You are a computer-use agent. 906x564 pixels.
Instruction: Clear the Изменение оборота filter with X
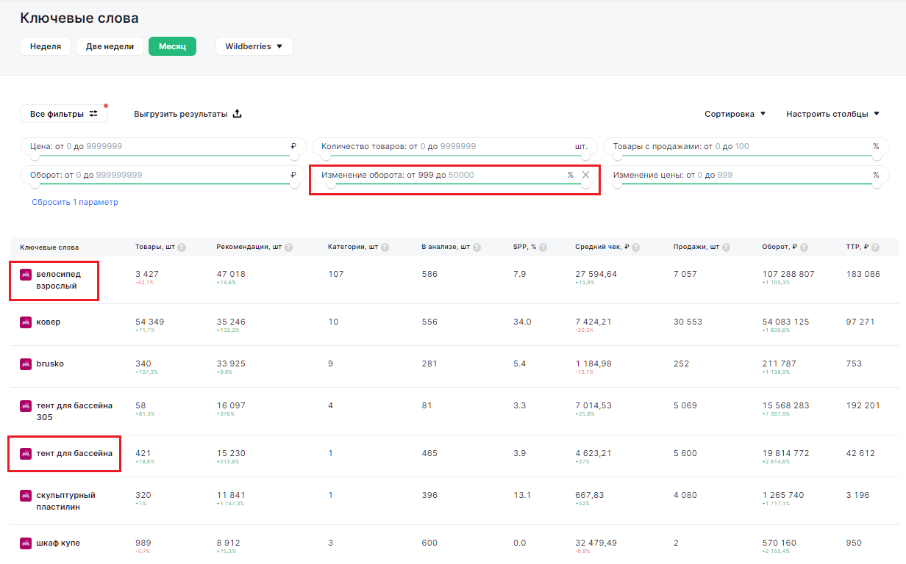585,175
